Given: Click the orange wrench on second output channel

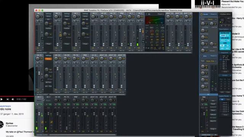Looking at the screenshot, I should click(x=51, y=123).
